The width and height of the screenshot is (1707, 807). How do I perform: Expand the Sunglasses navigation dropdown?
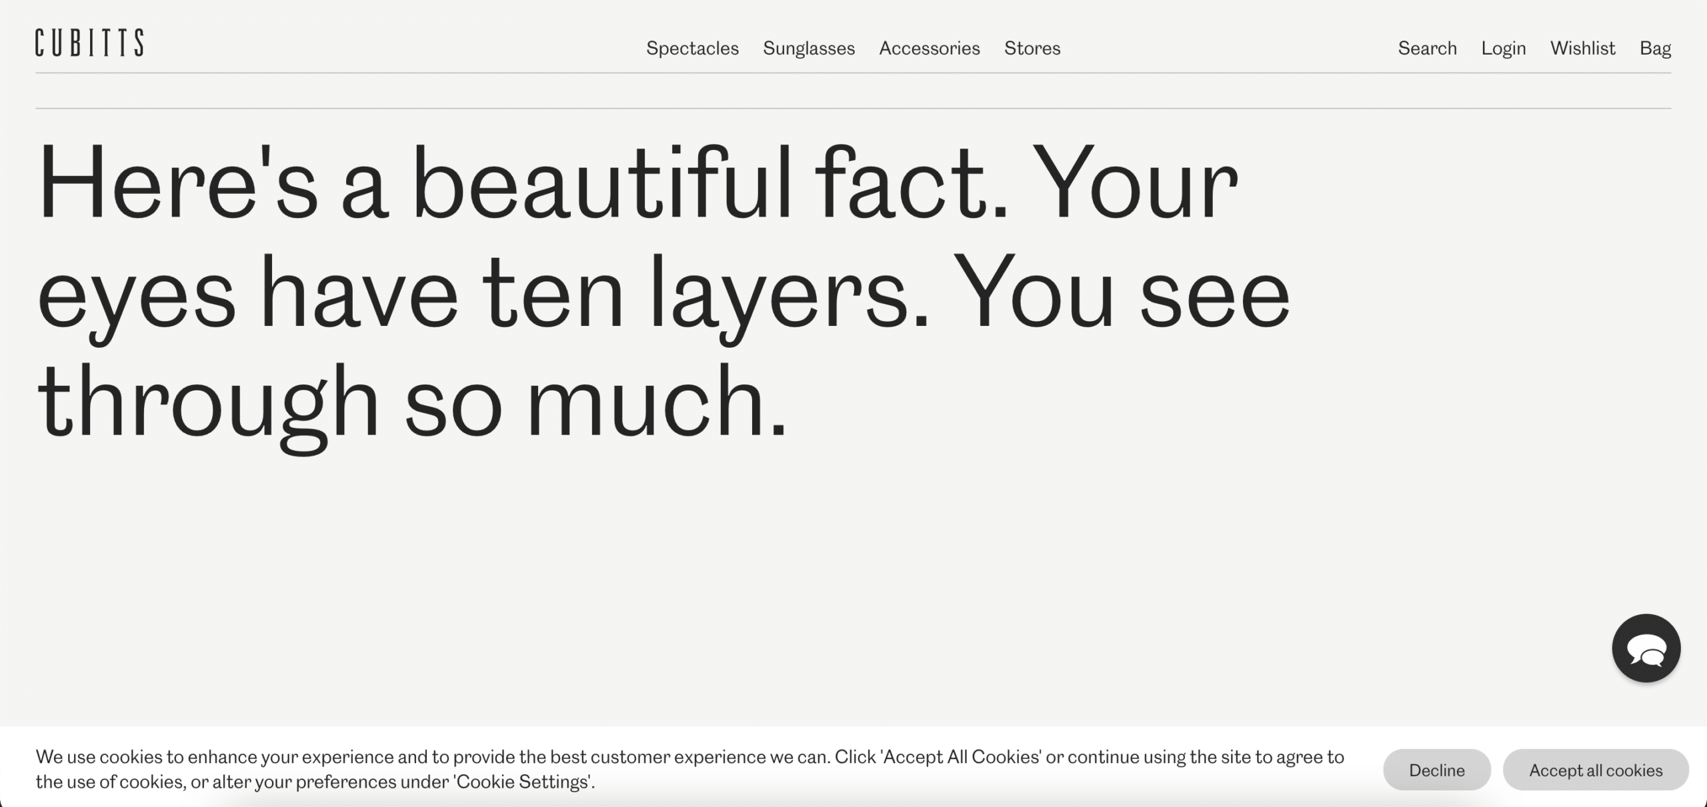pos(809,48)
